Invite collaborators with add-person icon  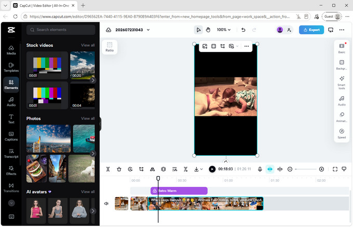[x=289, y=30]
